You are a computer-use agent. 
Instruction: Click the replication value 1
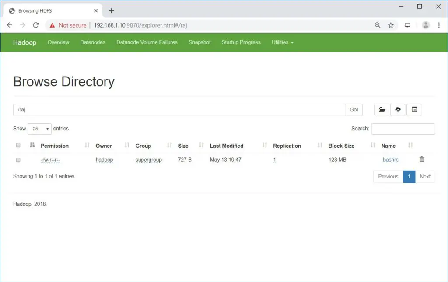tap(275, 160)
